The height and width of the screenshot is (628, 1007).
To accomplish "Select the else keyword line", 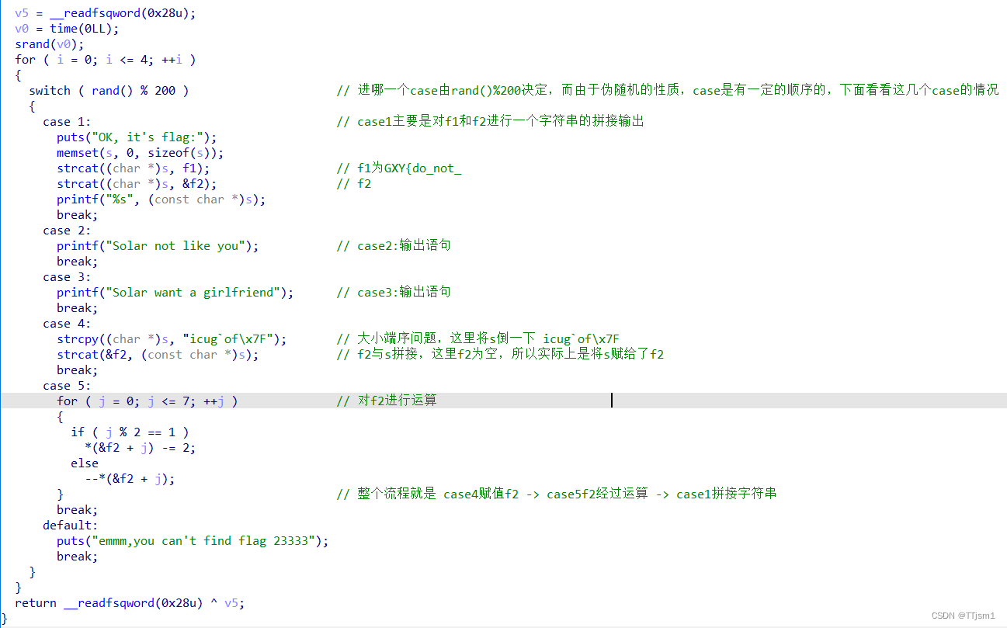I will pos(85,463).
